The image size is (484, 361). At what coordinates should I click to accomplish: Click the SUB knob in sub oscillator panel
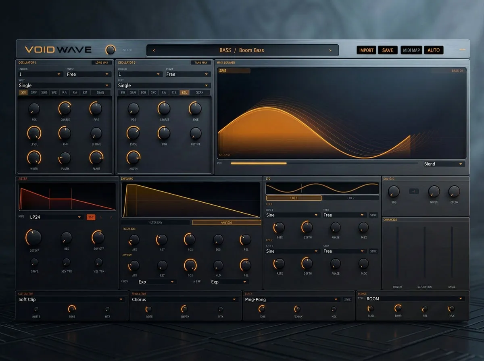(x=394, y=191)
